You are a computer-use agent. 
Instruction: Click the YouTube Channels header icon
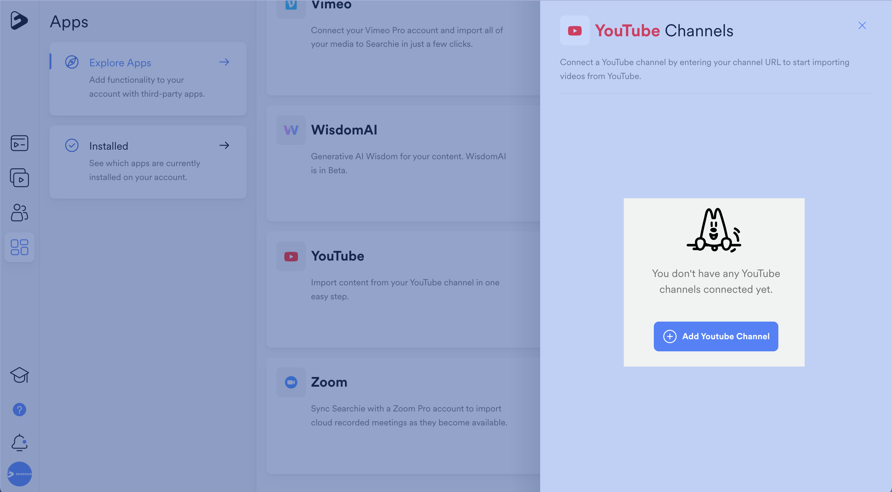click(x=575, y=30)
